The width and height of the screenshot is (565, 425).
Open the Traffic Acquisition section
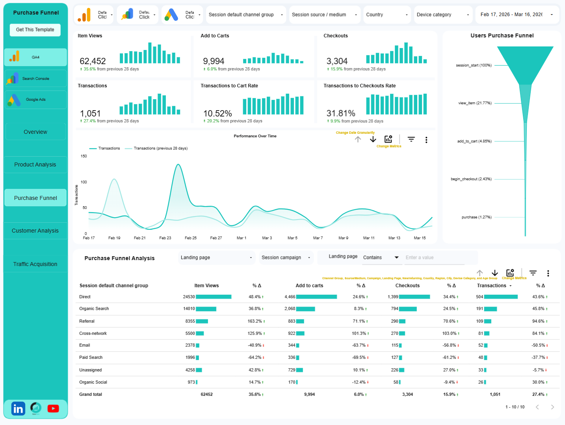(35, 264)
